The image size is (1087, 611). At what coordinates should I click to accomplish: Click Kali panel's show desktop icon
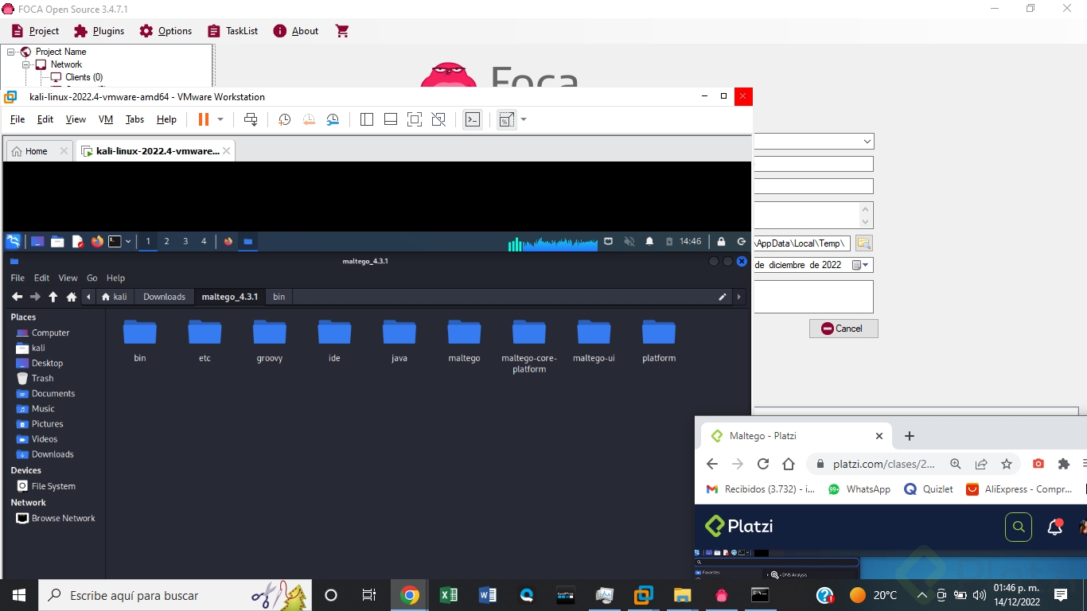[x=37, y=241]
